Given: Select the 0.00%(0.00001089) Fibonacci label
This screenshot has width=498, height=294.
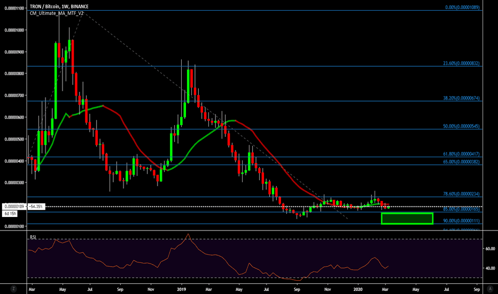Looking at the screenshot, I should (x=462, y=7).
